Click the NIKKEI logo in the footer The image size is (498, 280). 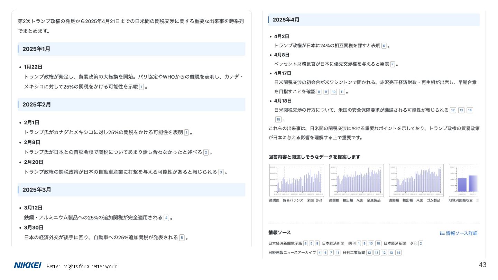[x=28, y=265]
